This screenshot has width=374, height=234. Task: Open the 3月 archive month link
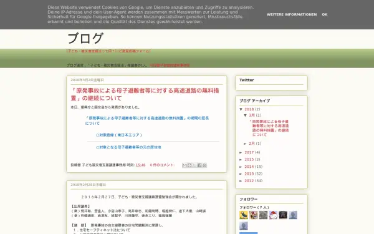(252, 115)
